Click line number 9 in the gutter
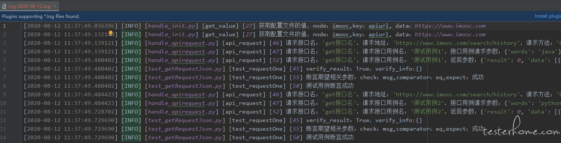 click(4, 94)
